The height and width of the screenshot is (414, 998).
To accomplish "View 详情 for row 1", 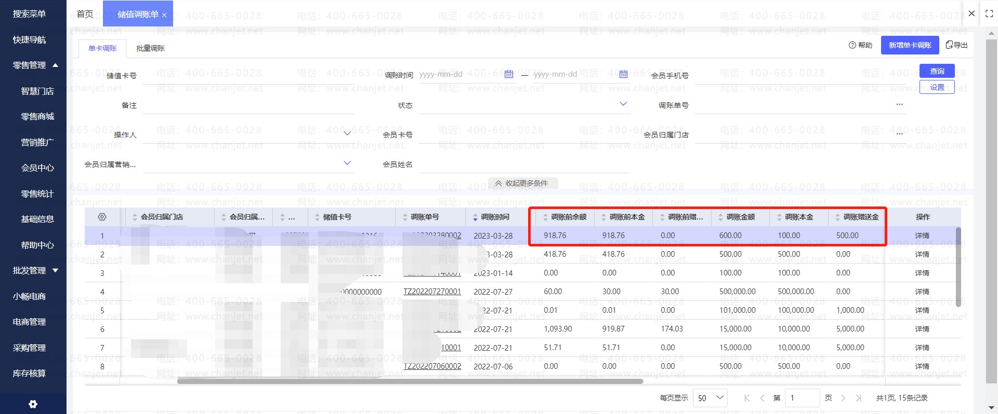I will coord(922,236).
